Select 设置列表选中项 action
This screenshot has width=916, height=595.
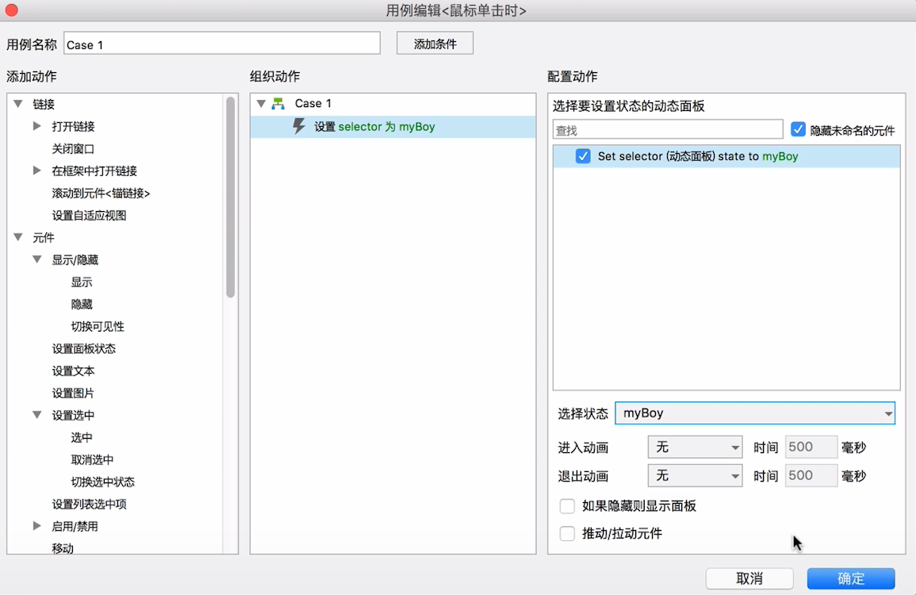[90, 505]
